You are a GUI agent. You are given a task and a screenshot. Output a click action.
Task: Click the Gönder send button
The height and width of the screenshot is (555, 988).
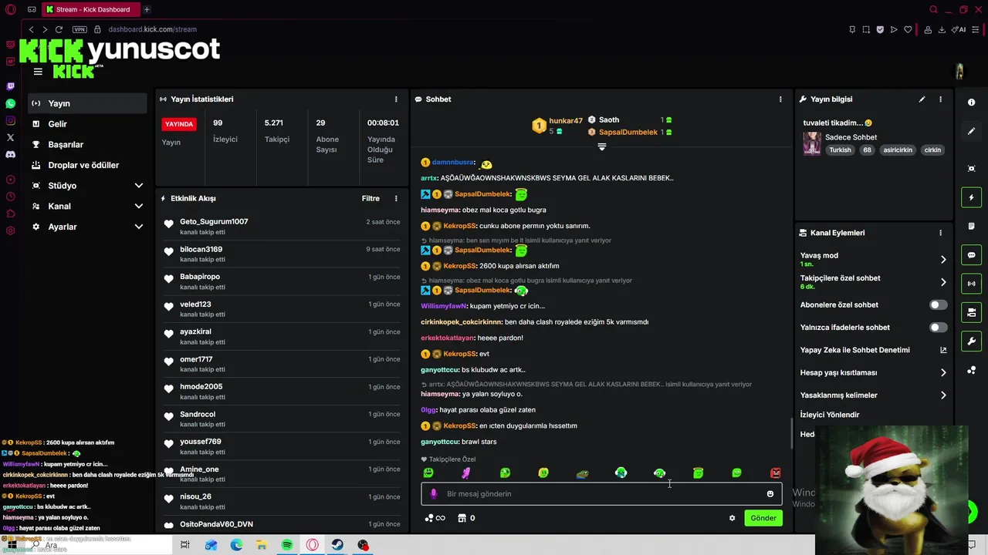(x=763, y=518)
